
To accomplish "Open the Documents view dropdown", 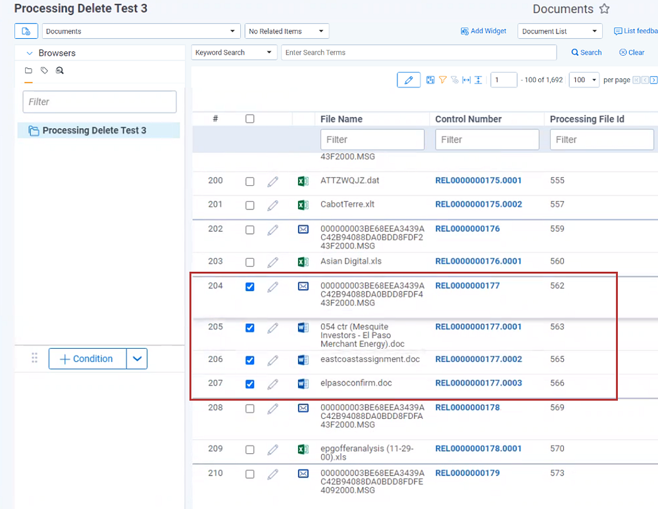I will click(x=141, y=31).
